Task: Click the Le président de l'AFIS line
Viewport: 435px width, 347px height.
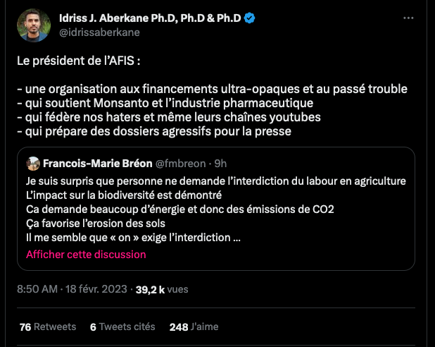Action: click(x=79, y=61)
